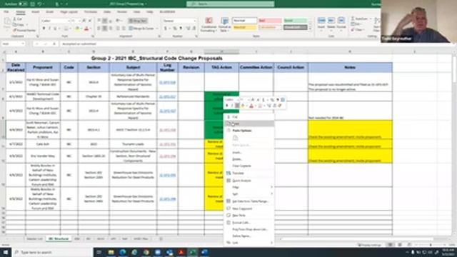Toggle Bold in the Font group
This screenshot has height=257, width=457.
(x=44, y=29)
